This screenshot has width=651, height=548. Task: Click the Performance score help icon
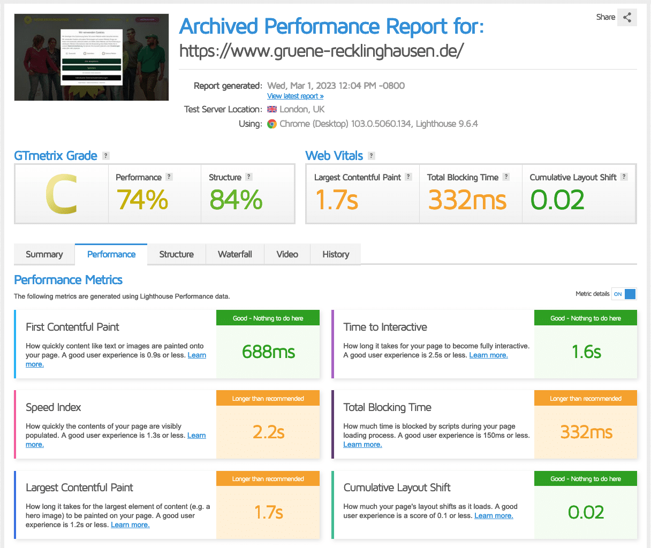pyautogui.click(x=169, y=177)
